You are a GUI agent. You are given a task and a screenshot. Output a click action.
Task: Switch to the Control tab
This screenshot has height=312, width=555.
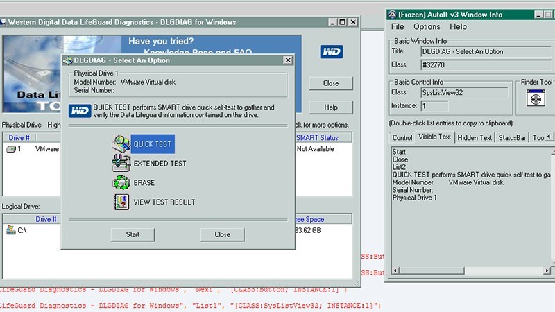click(402, 137)
